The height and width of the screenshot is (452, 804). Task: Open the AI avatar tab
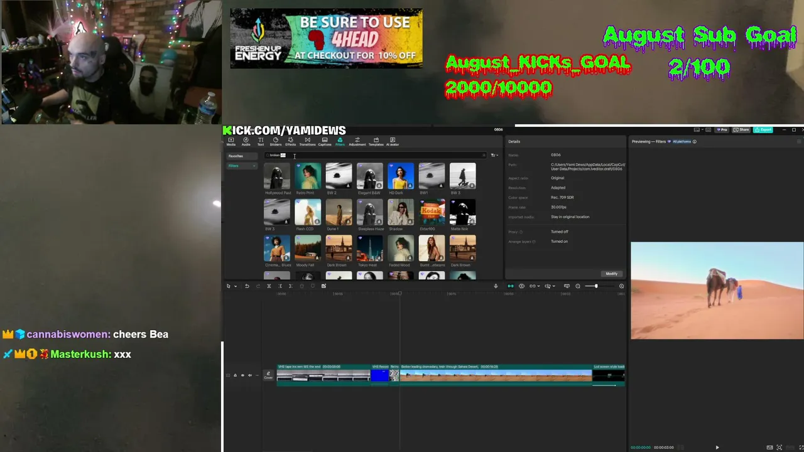point(393,142)
